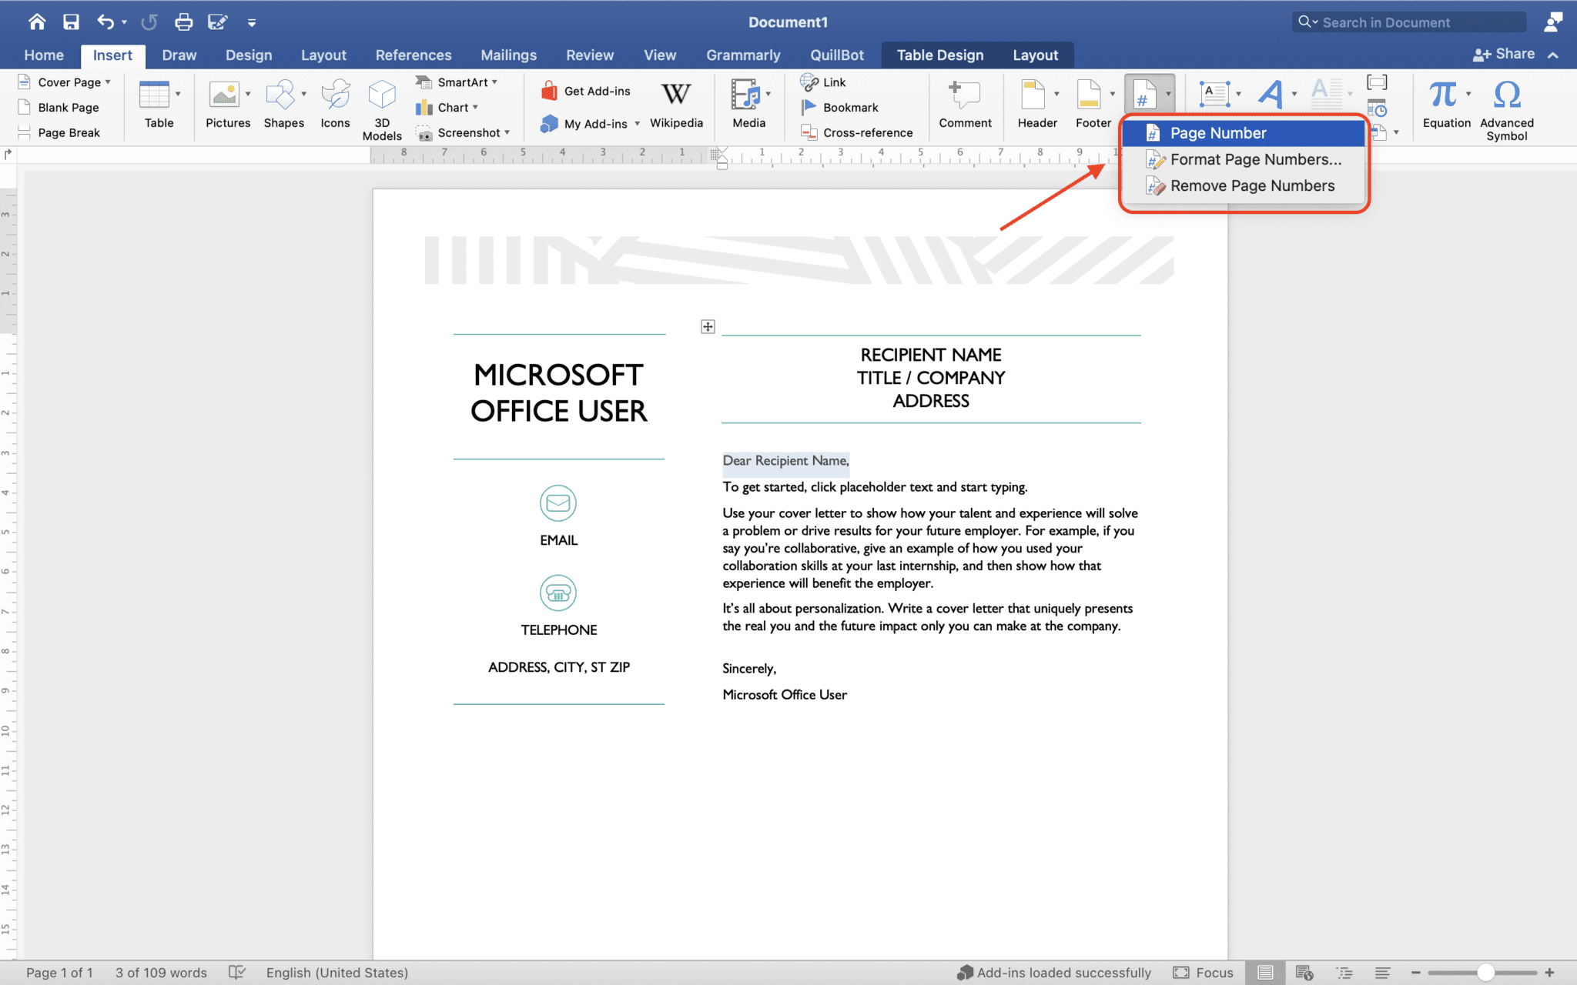
Task: Switch to the Table Design tab
Action: tap(940, 55)
